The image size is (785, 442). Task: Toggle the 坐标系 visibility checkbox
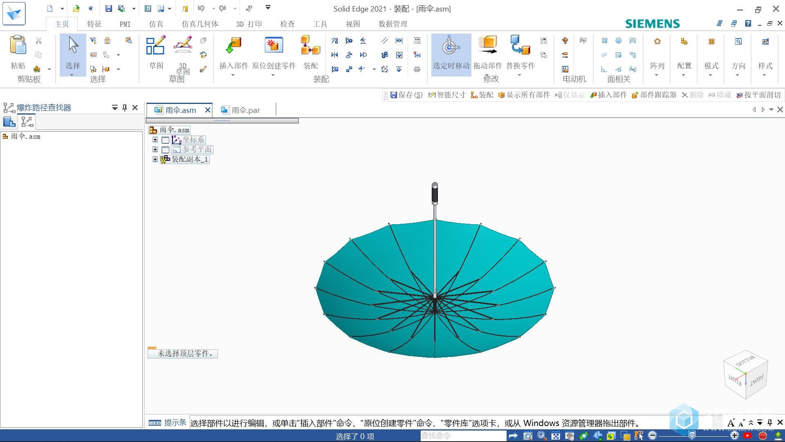pyautogui.click(x=165, y=140)
